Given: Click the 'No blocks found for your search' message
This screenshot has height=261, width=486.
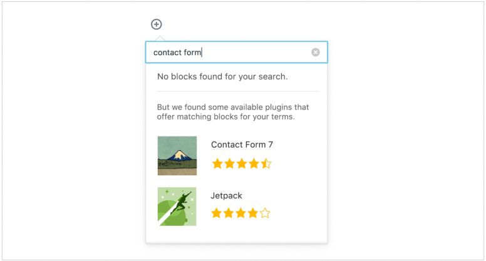Looking at the screenshot, I should click(x=222, y=76).
